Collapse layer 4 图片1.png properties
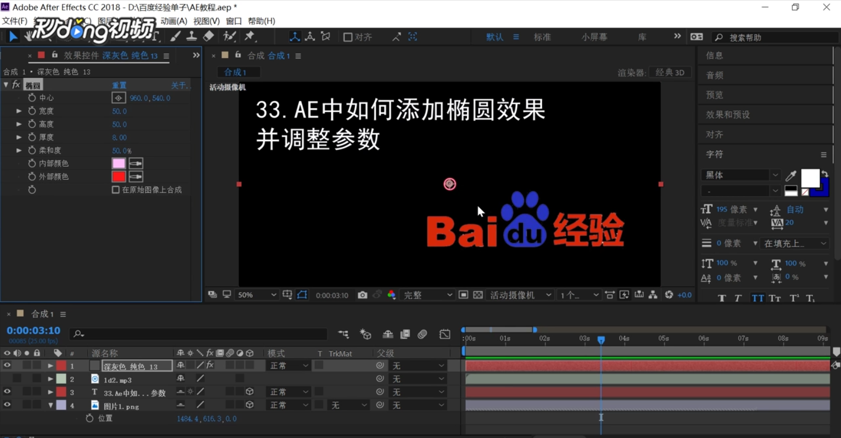This screenshot has width=841, height=438. (51, 405)
